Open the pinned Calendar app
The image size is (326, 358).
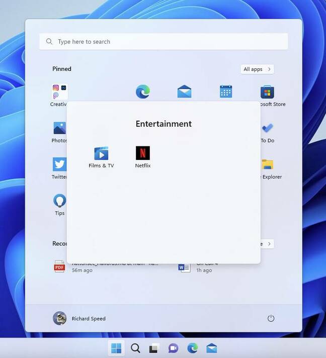tap(226, 92)
